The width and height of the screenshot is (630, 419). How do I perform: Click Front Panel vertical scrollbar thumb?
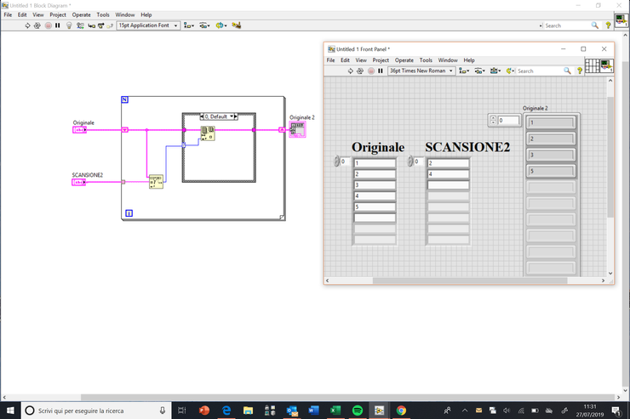click(610, 156)
